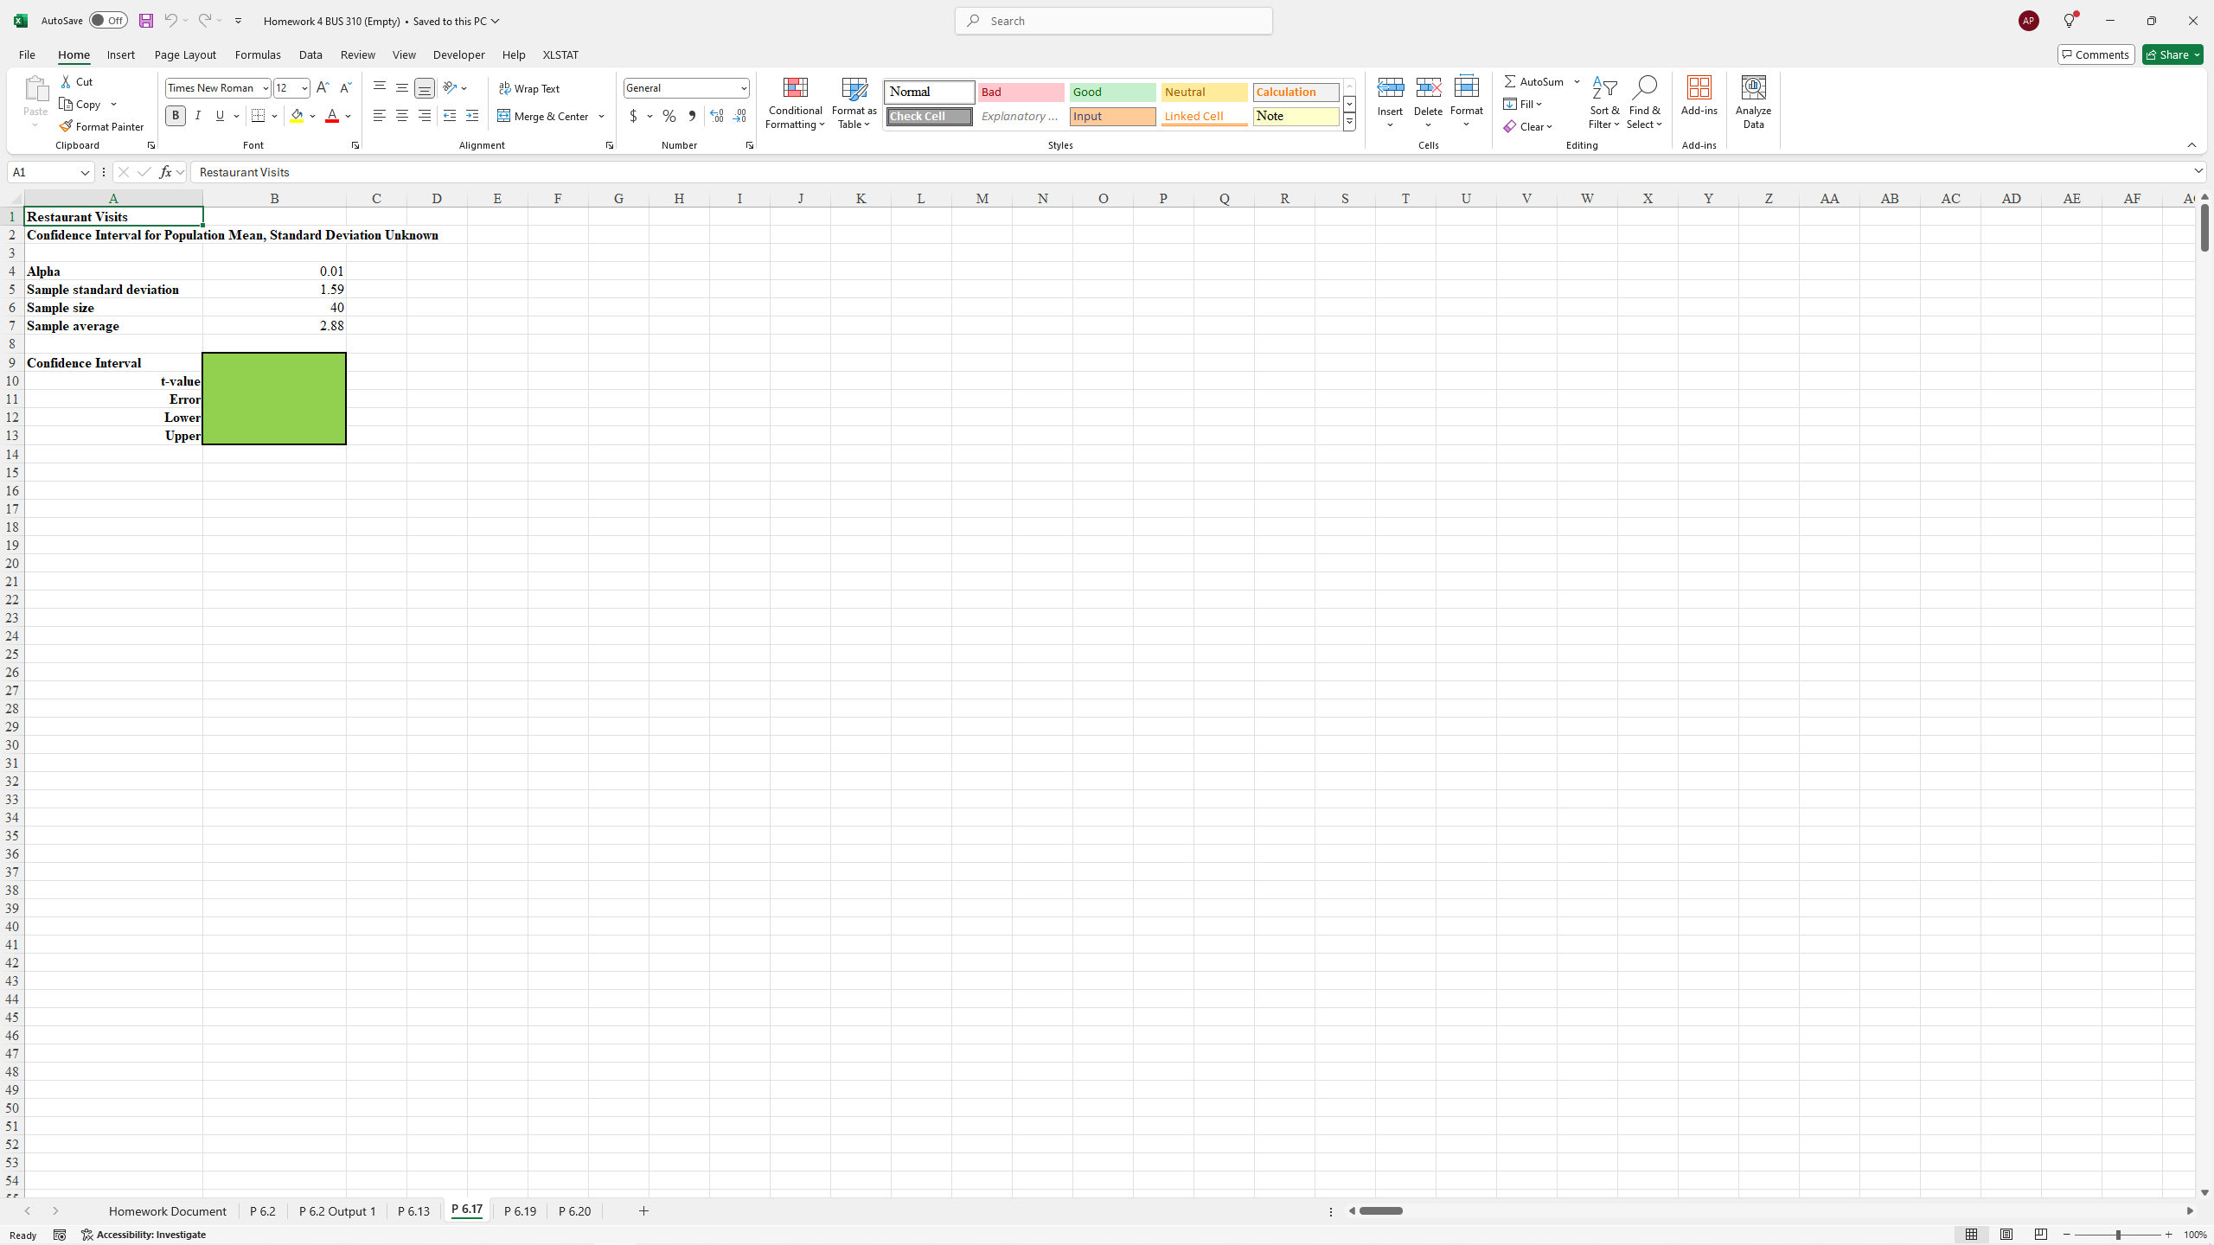The image size is (2214, 1245).
Task: Apply percent number style
Action: point(669,115)
